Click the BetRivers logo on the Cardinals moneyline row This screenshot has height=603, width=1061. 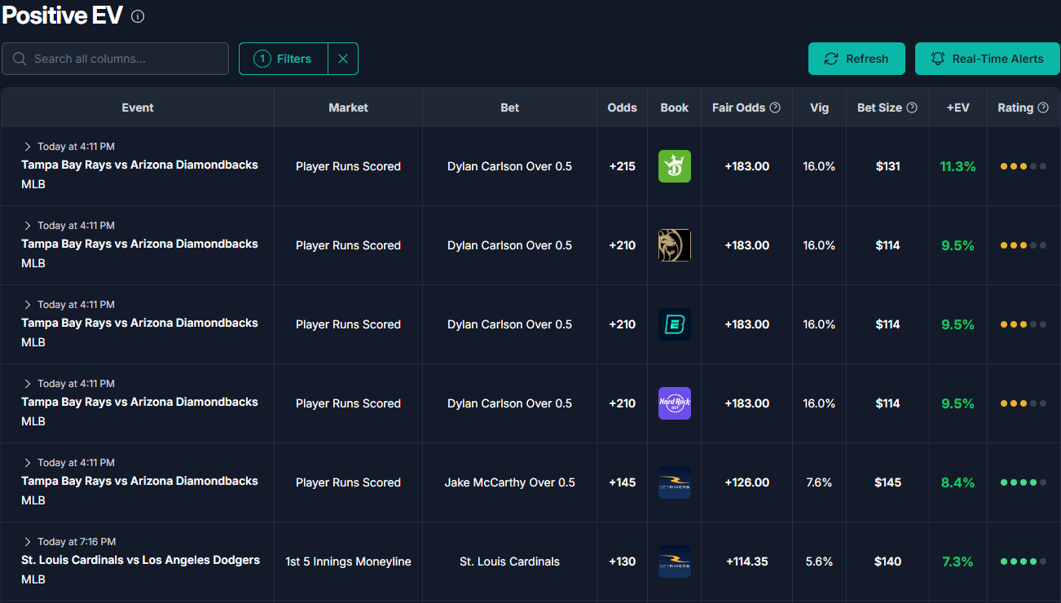(x=674, y=561)
